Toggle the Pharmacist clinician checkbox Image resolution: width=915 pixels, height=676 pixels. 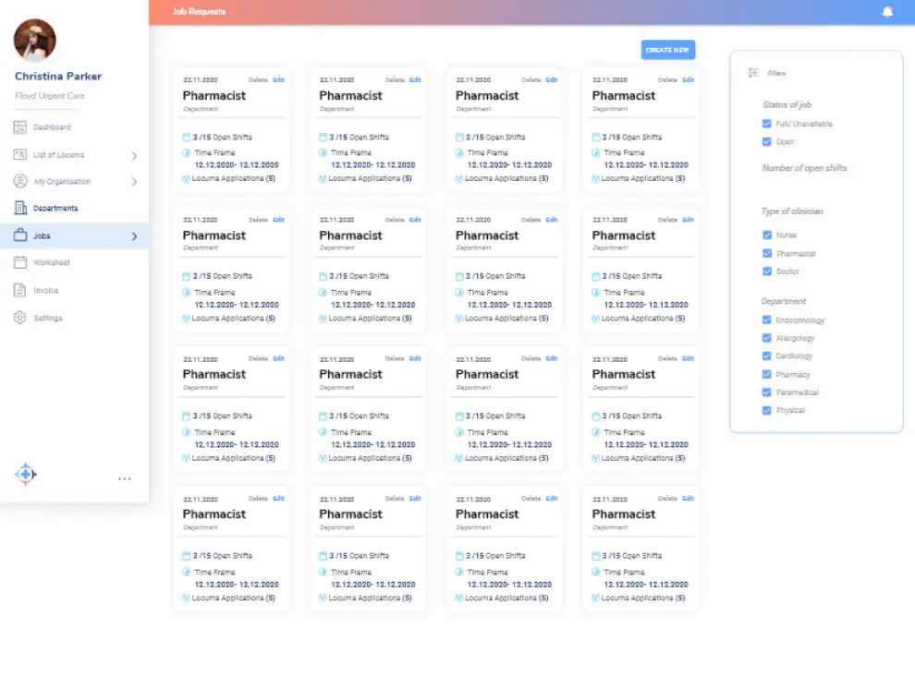(767, 254)
